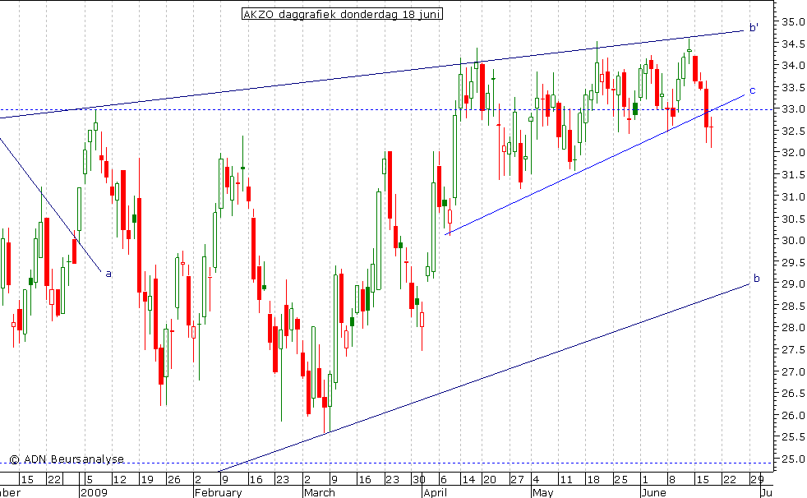Click date tick 22 in June
Image resolution: width=807 pixels, height=498 pixels.
[729, 479]
